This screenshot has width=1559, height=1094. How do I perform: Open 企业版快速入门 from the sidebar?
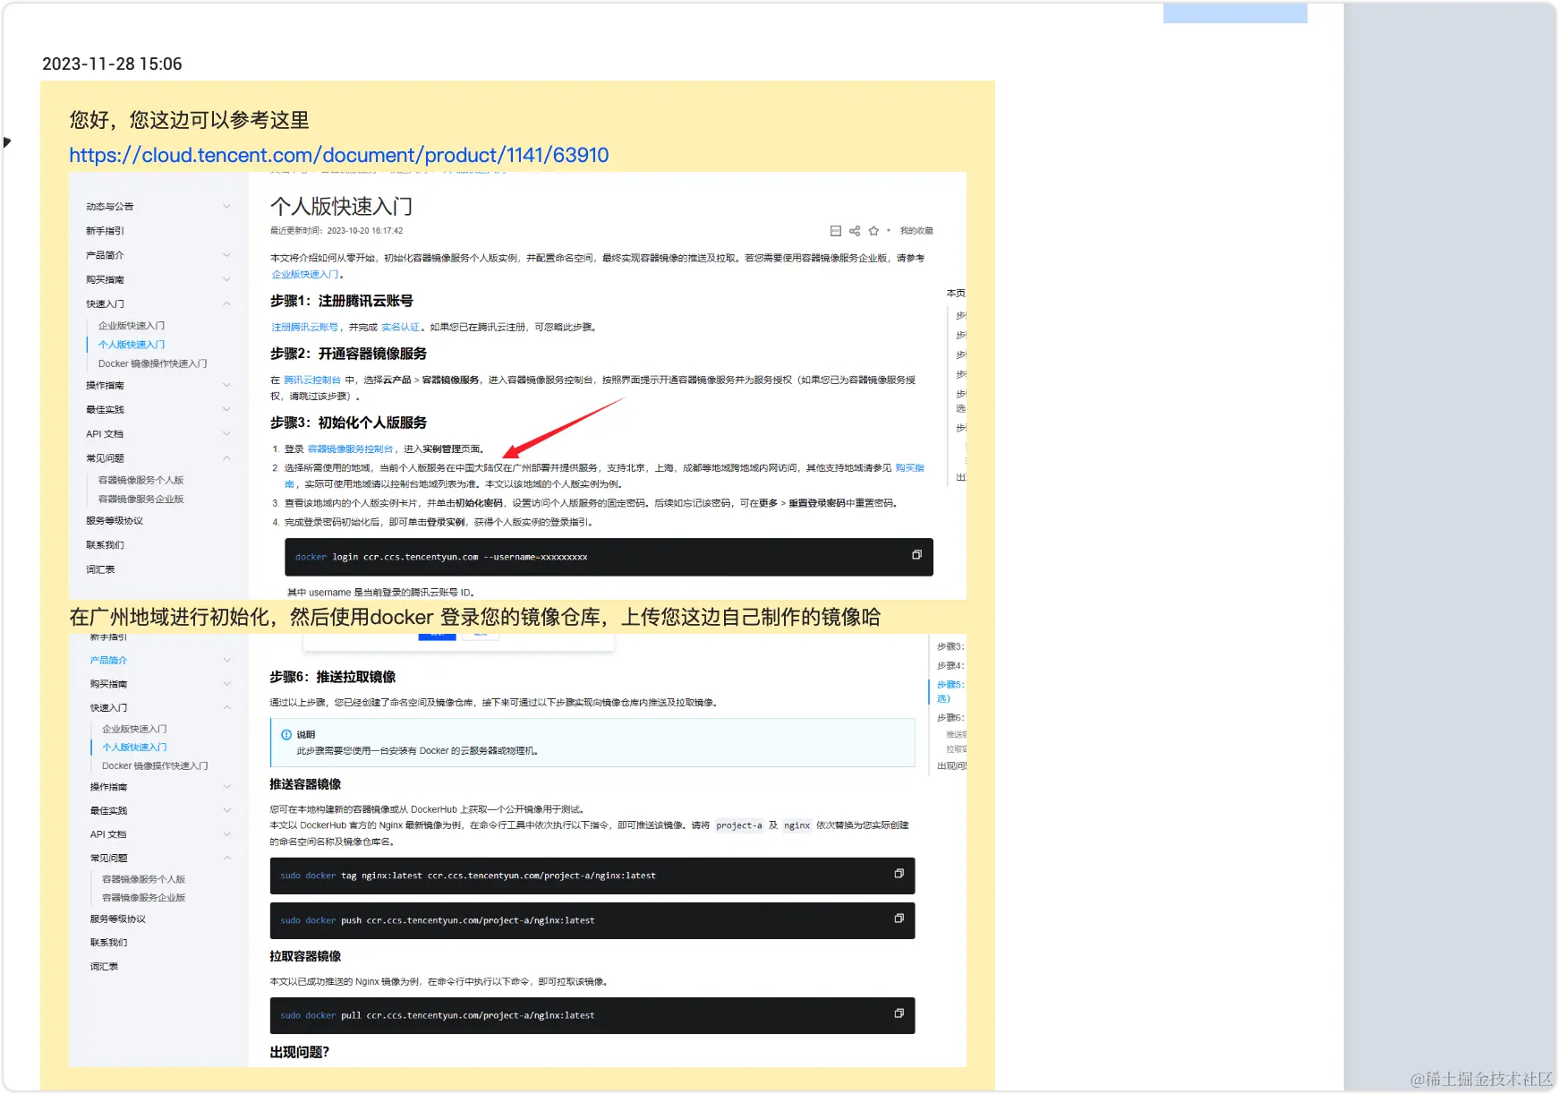(x=132, y=324)
